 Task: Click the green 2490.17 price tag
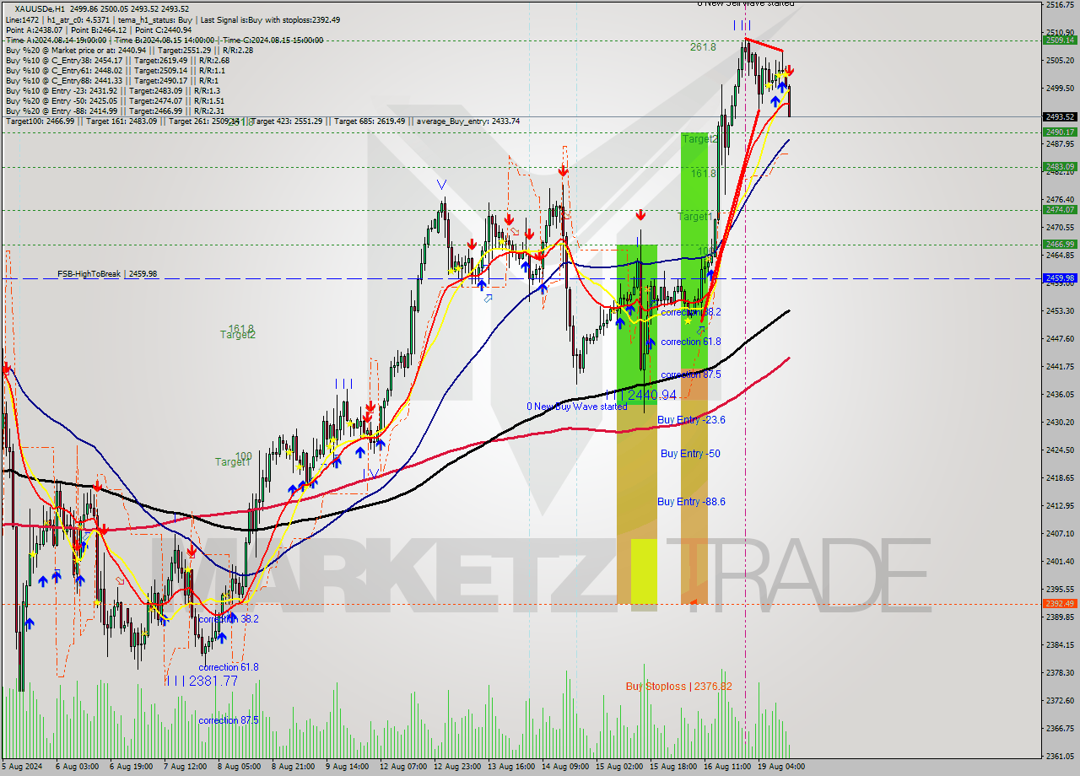click(x=1060, y=132)
